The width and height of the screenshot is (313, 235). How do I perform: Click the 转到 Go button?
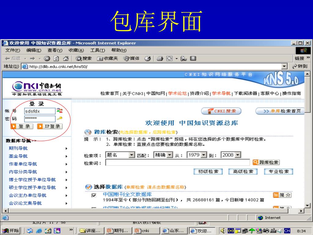(x=300, y=66)
